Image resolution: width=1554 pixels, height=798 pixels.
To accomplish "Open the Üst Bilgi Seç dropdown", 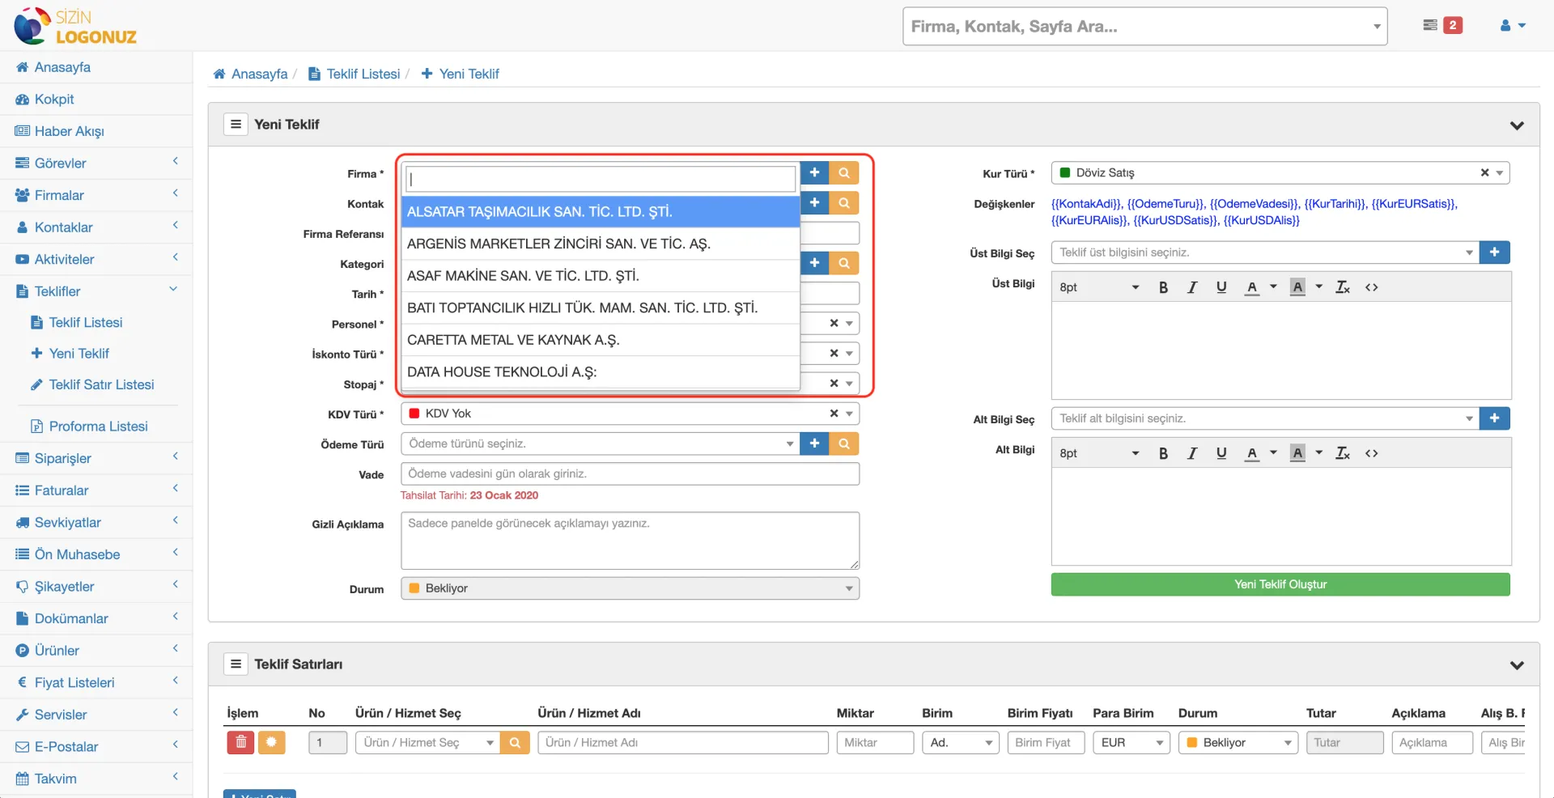I will click(x=1265, y=253).
